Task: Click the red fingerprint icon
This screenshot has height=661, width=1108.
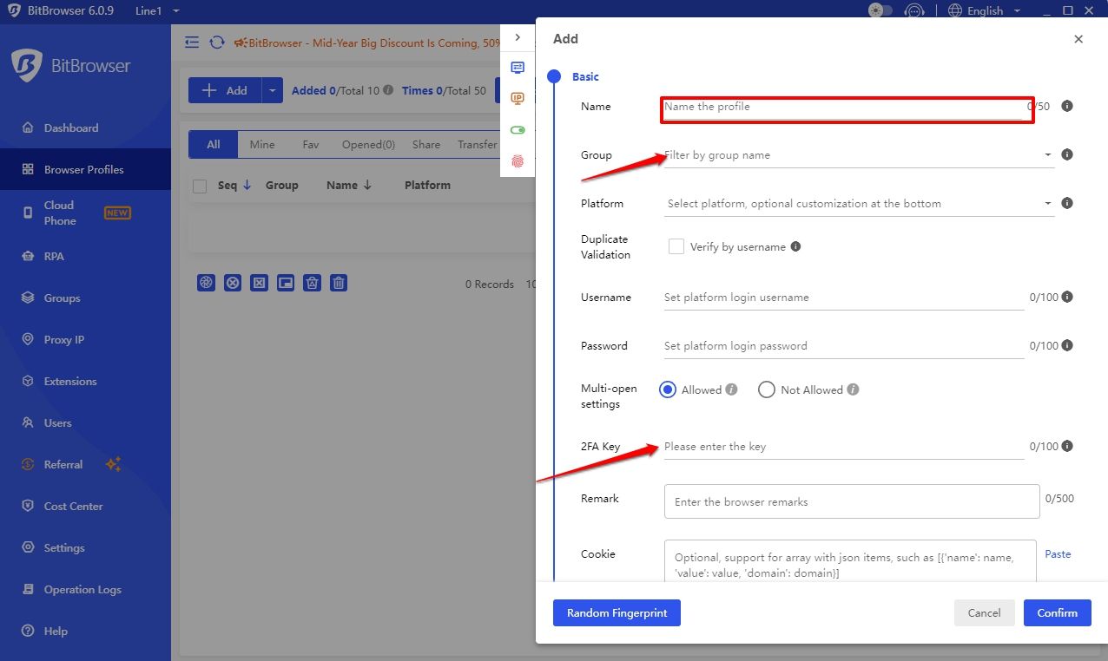Action: (x=518, y=161)
